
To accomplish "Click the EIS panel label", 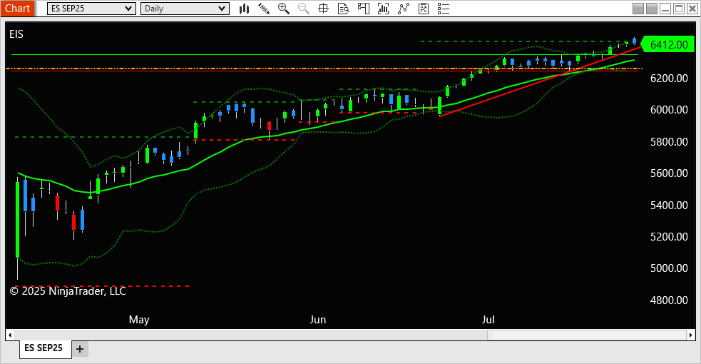I will coord(16,34).
